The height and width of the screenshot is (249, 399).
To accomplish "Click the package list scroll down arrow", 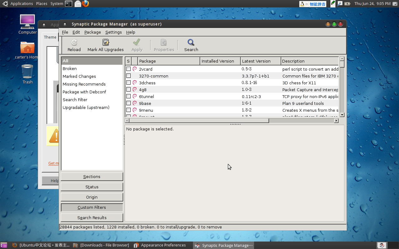I will [342, 115].
